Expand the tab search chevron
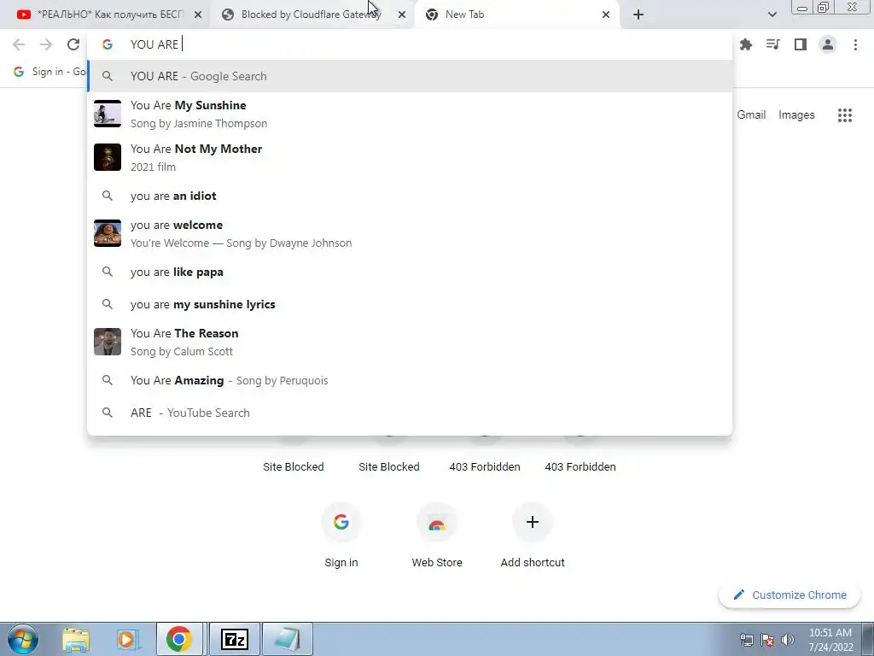The width and height of the screenshot is (874, 656). pyautogui.click(x=772, y=15)
